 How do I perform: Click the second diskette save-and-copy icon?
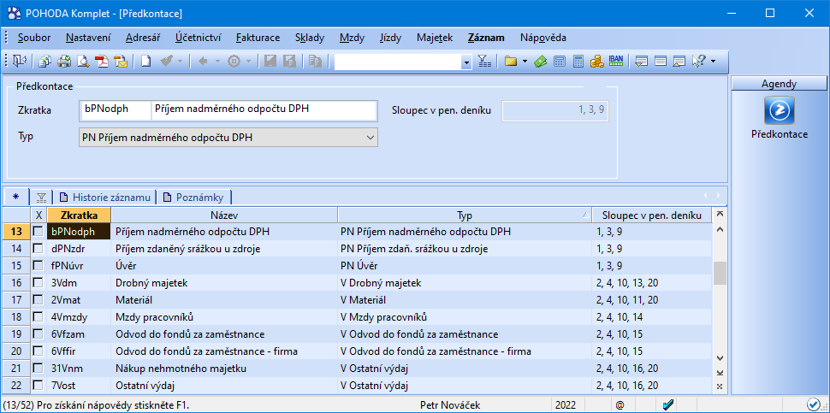[289, 62]
